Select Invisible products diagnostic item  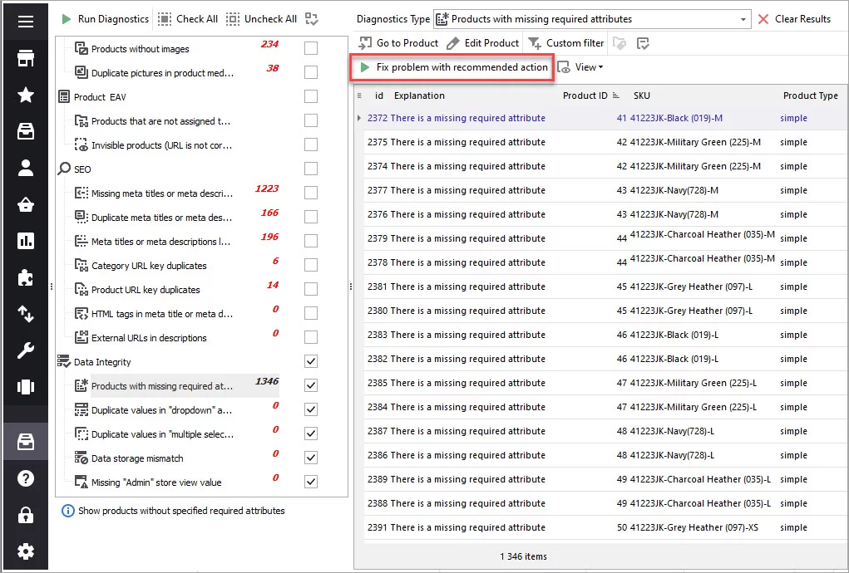(x=161, y=145)
